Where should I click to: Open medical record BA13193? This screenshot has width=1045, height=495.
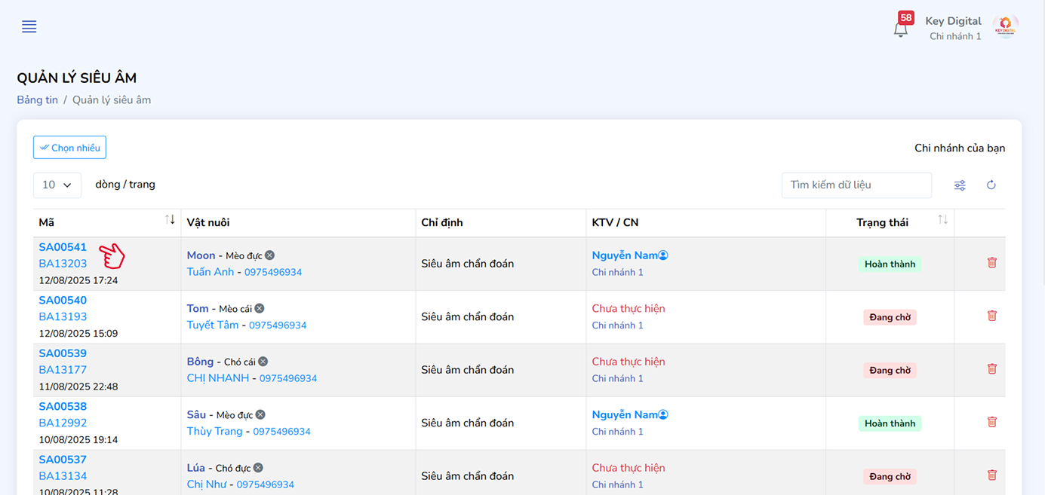63,316
